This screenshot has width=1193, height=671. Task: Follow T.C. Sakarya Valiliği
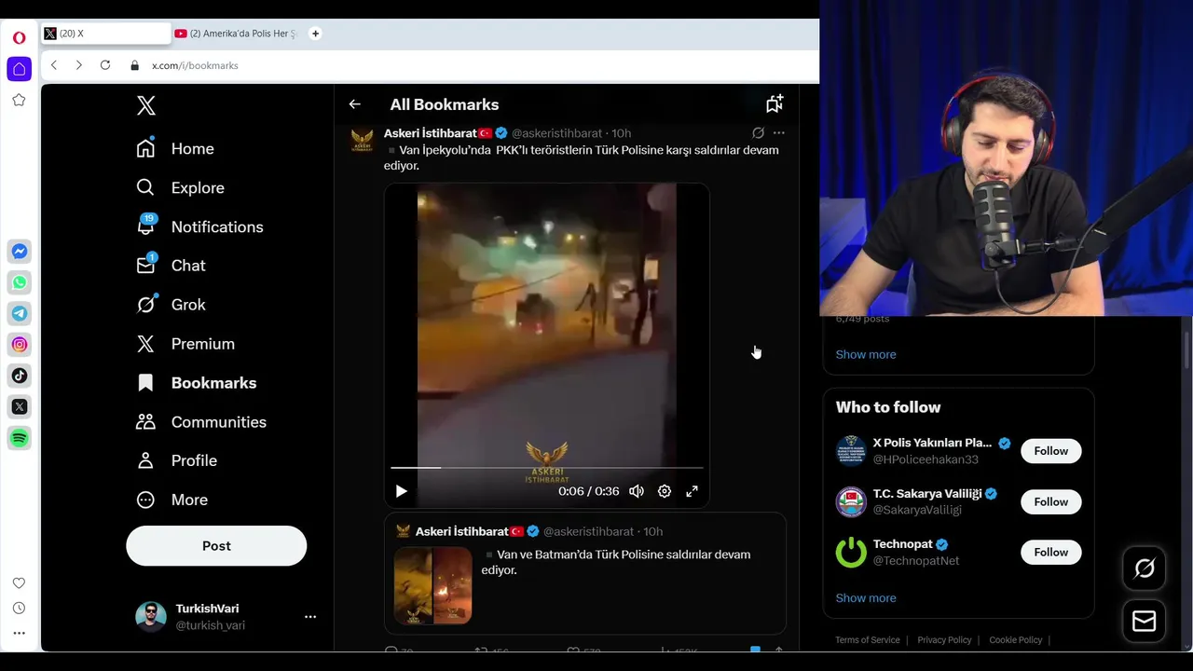pos(1050,501)
